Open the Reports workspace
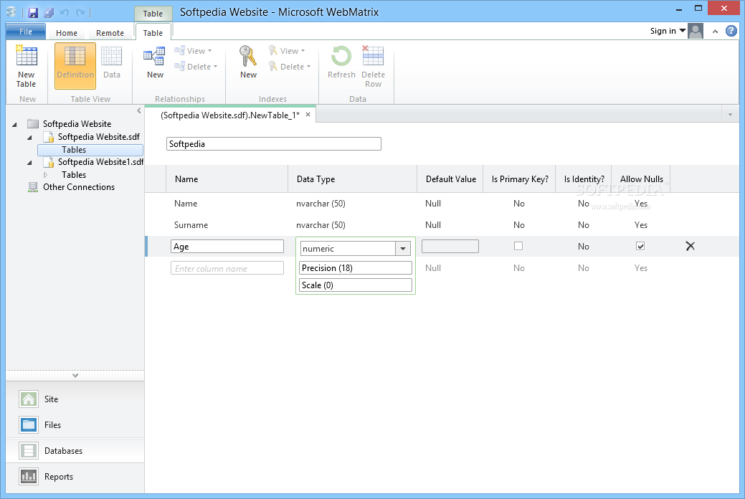The height and width of the screenshot is (499, 745). pyautogui.click(x=75, y=476)
